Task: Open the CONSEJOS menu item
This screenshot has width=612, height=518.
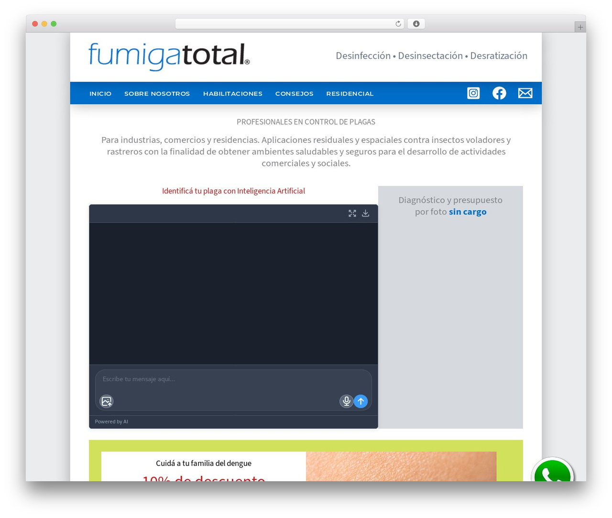Action: 294,94
